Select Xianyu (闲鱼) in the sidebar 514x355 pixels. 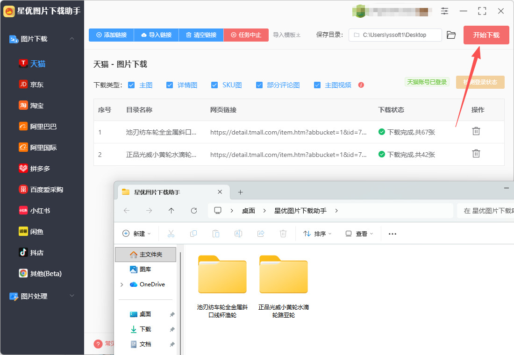click(x=31, y=231)
